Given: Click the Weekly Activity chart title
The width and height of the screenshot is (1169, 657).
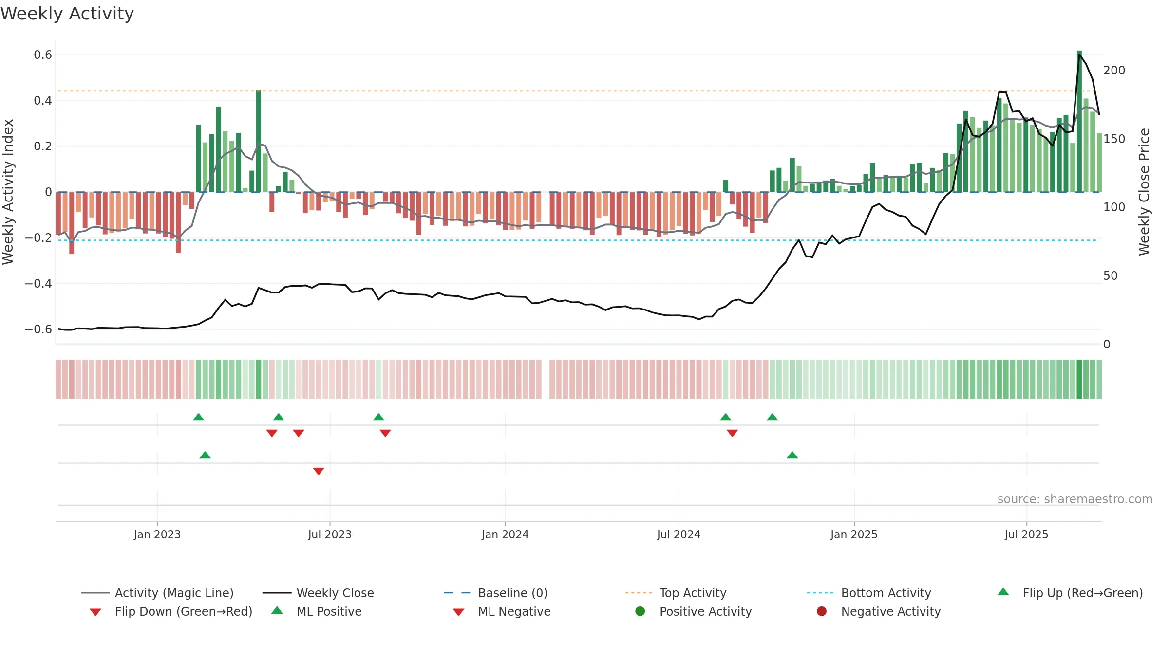Looking at the screenshot, I should [67, 14].
